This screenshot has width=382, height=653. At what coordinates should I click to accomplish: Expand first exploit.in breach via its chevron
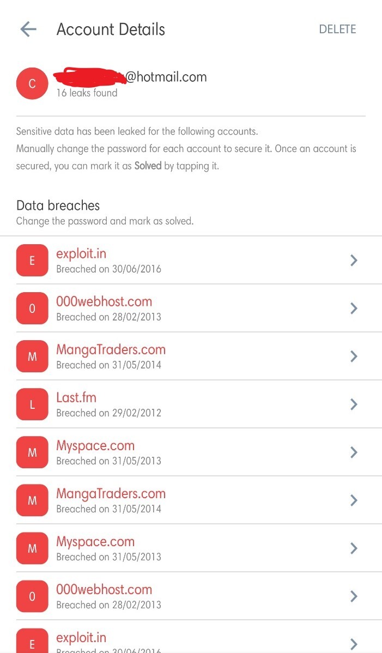pyautogui.click(x=354, y=261)
